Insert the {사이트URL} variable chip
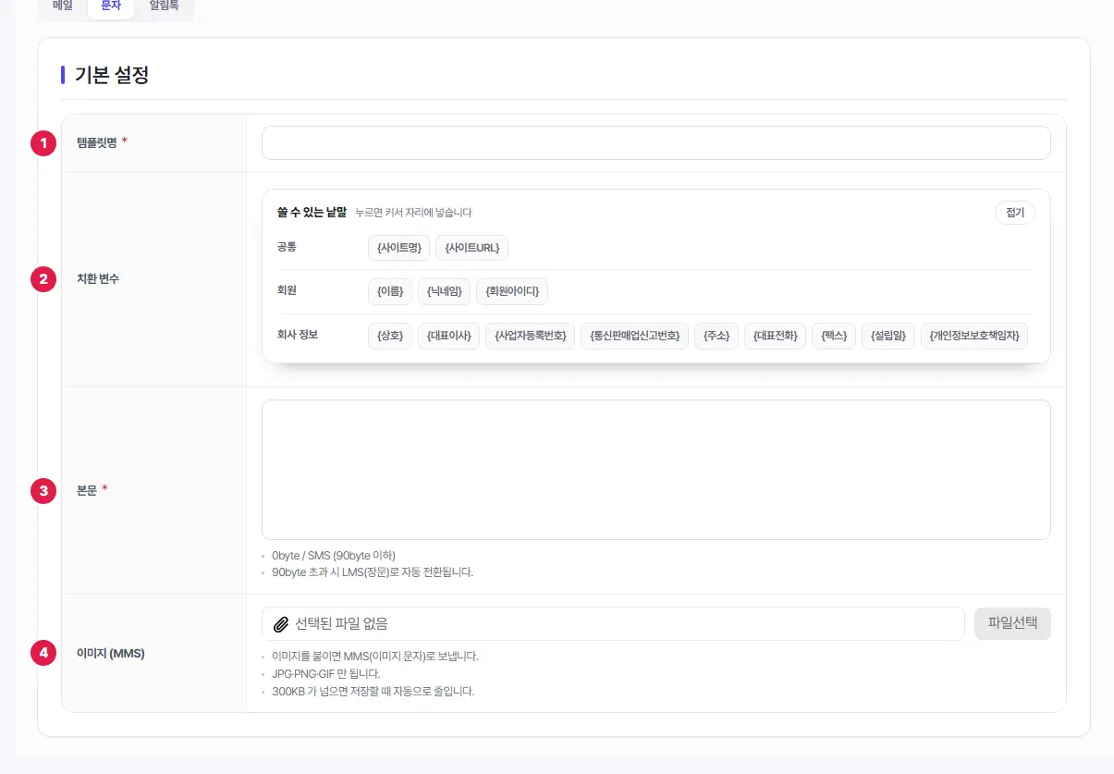Image resolution: width=1114 pixels, height=774 pixels. (472, 248)
